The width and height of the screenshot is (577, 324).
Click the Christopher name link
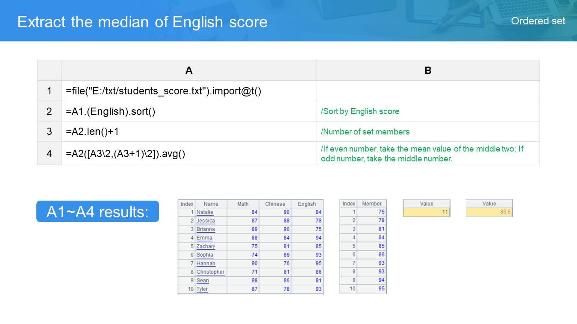click(x=210, y=272)
